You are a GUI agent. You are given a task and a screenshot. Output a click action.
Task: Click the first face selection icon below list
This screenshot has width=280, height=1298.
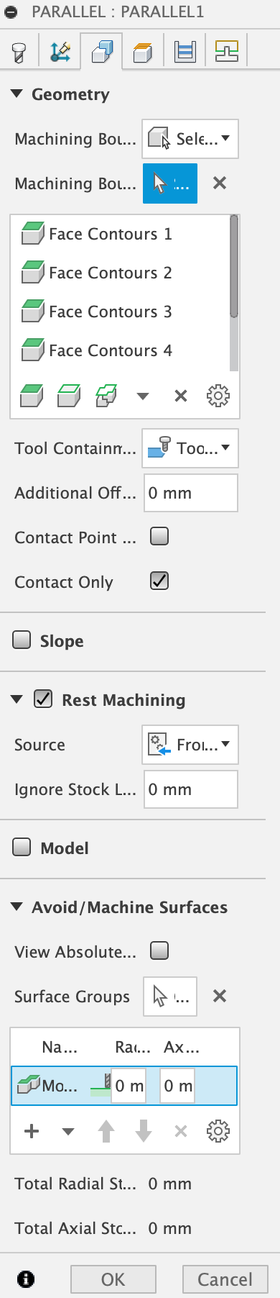(32, 395)
